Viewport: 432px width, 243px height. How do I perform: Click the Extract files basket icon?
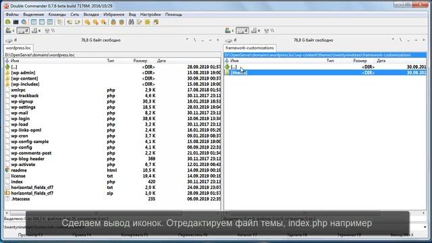point(122,22)
